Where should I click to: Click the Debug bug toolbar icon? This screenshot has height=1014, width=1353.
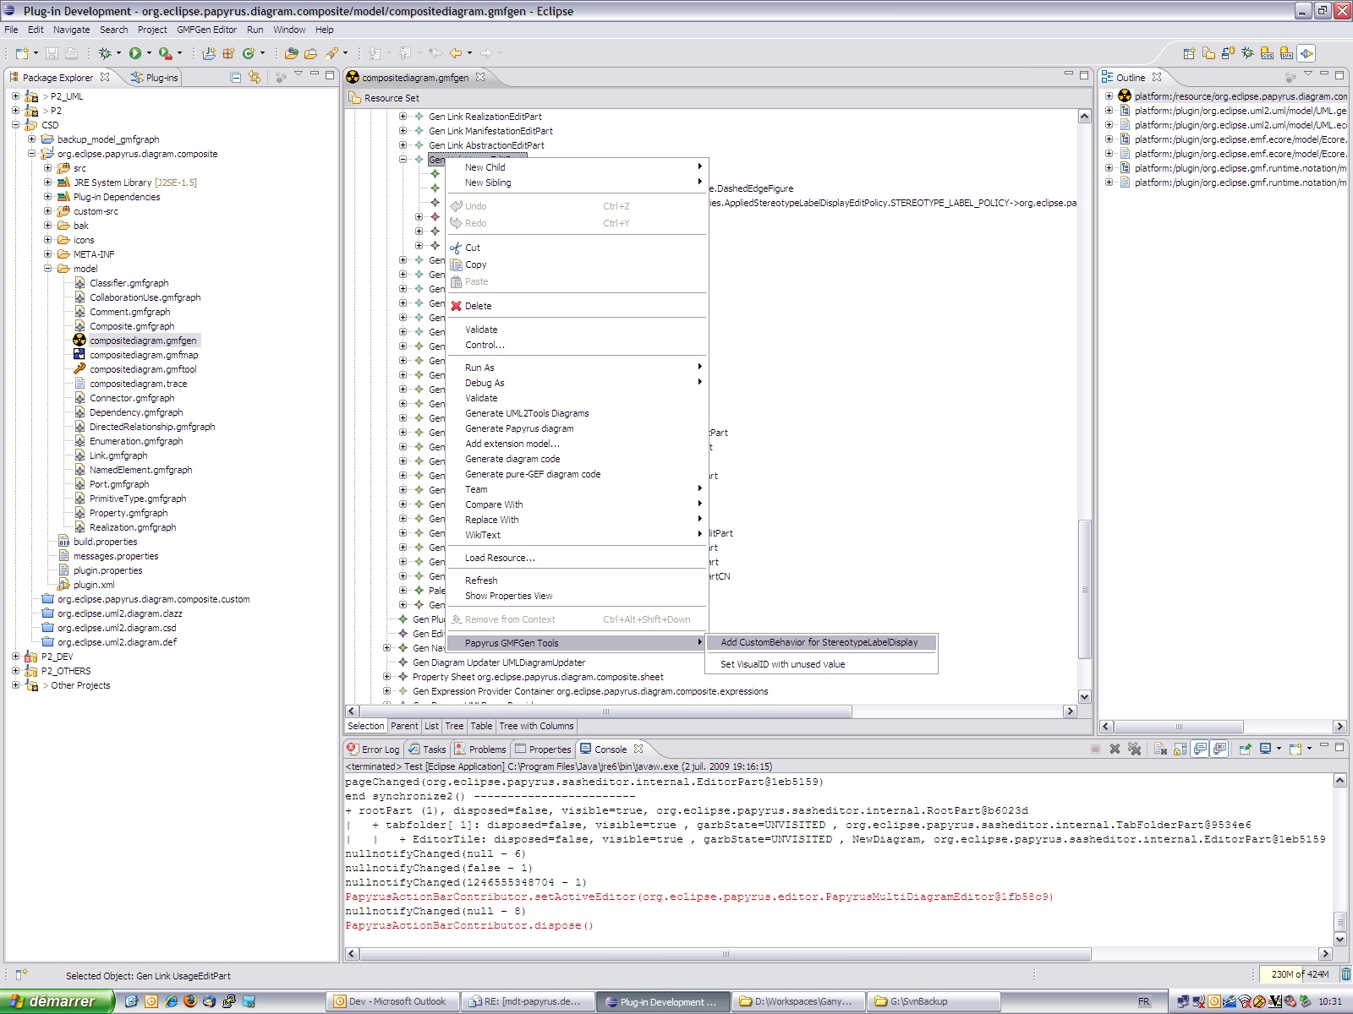pyautogui.click(x=105, y=53)
